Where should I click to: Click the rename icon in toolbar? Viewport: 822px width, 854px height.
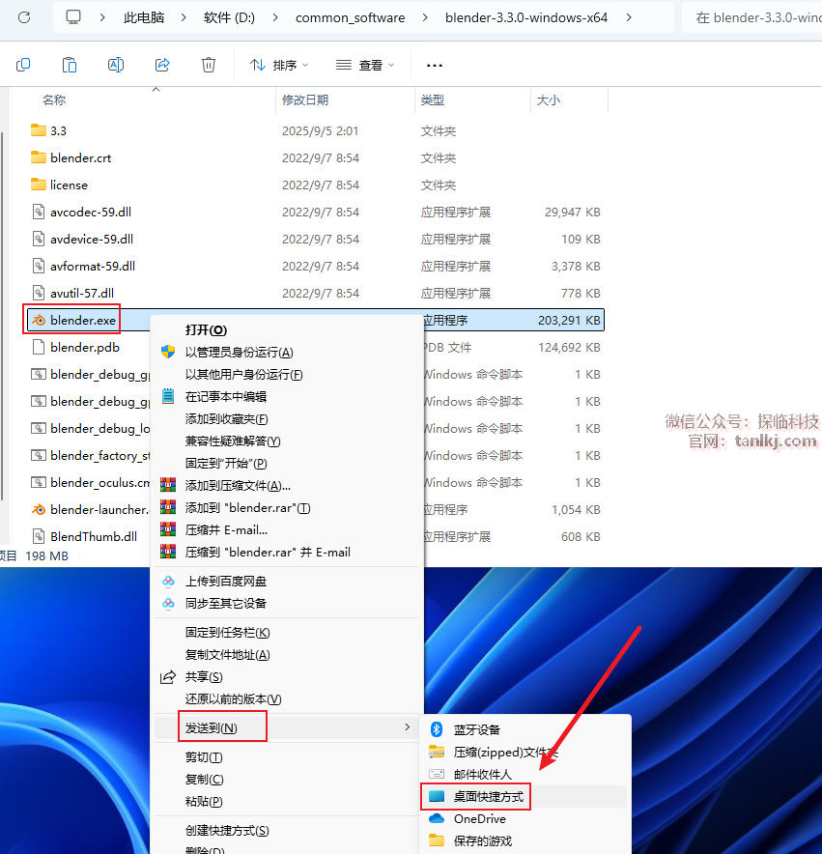pyautogui.click(x=116, y=65)
